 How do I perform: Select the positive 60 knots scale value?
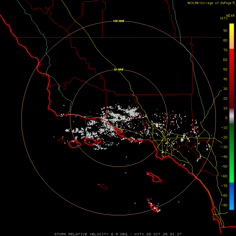click(x=225, y=60)
